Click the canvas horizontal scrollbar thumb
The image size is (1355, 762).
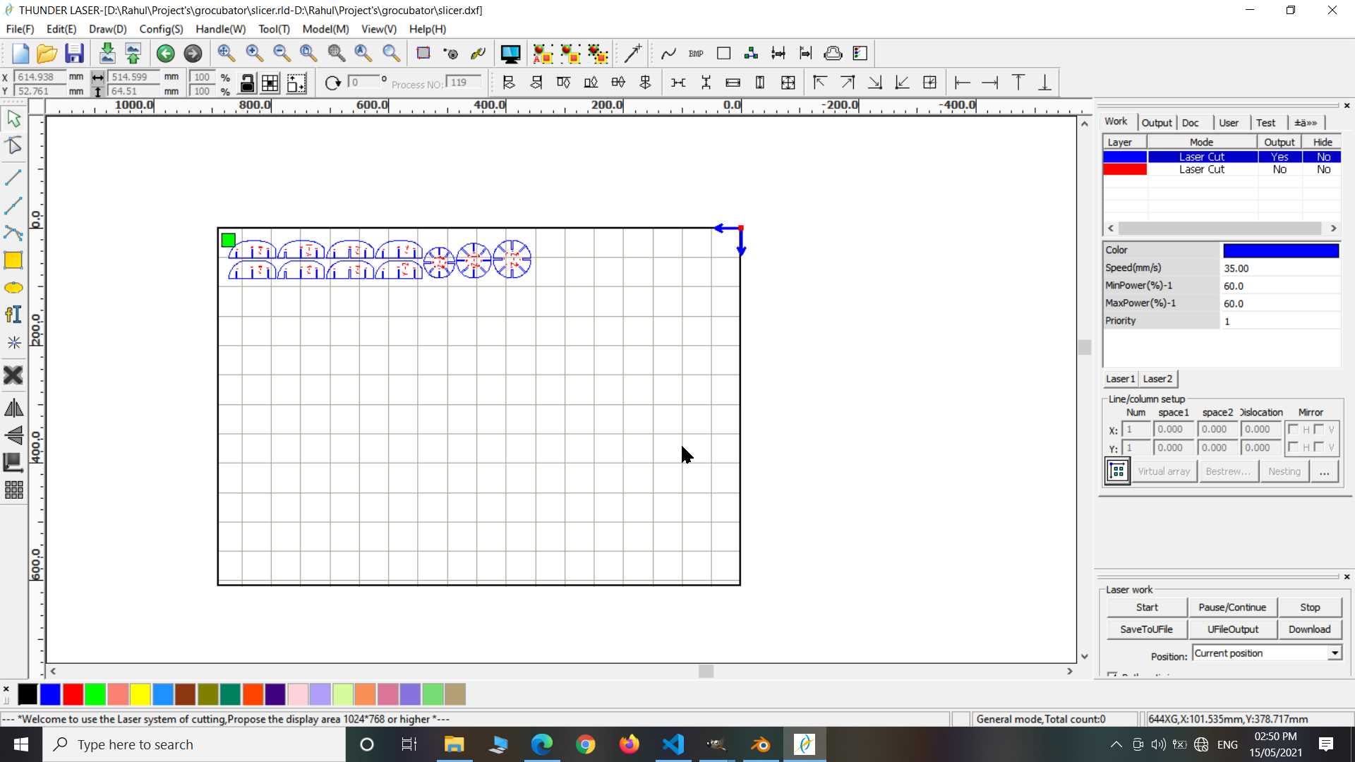[x=706, y=671]
